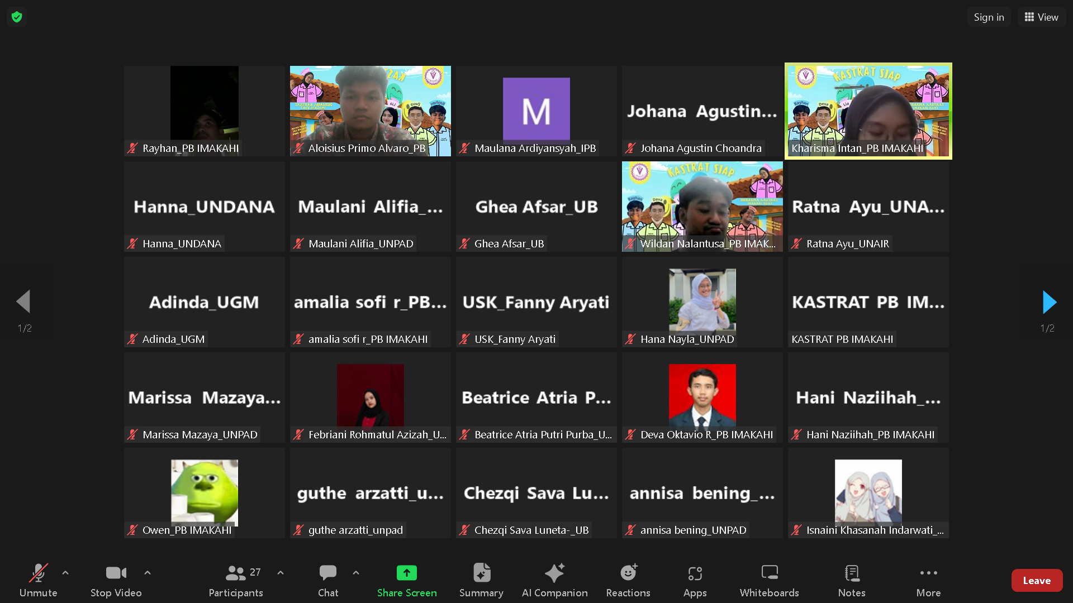The image size is (1073, 603).
Task: Open the Apps toolbar icon
Action: [x=695, y=573]
